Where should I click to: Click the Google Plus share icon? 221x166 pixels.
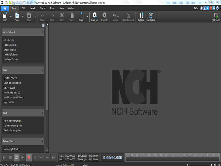click(x=211, y=8)
